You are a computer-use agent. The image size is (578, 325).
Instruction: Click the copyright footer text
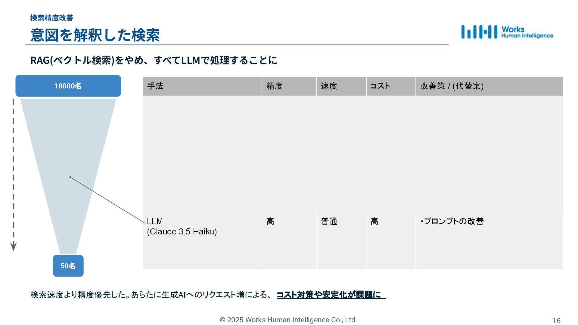pos(288,320)
